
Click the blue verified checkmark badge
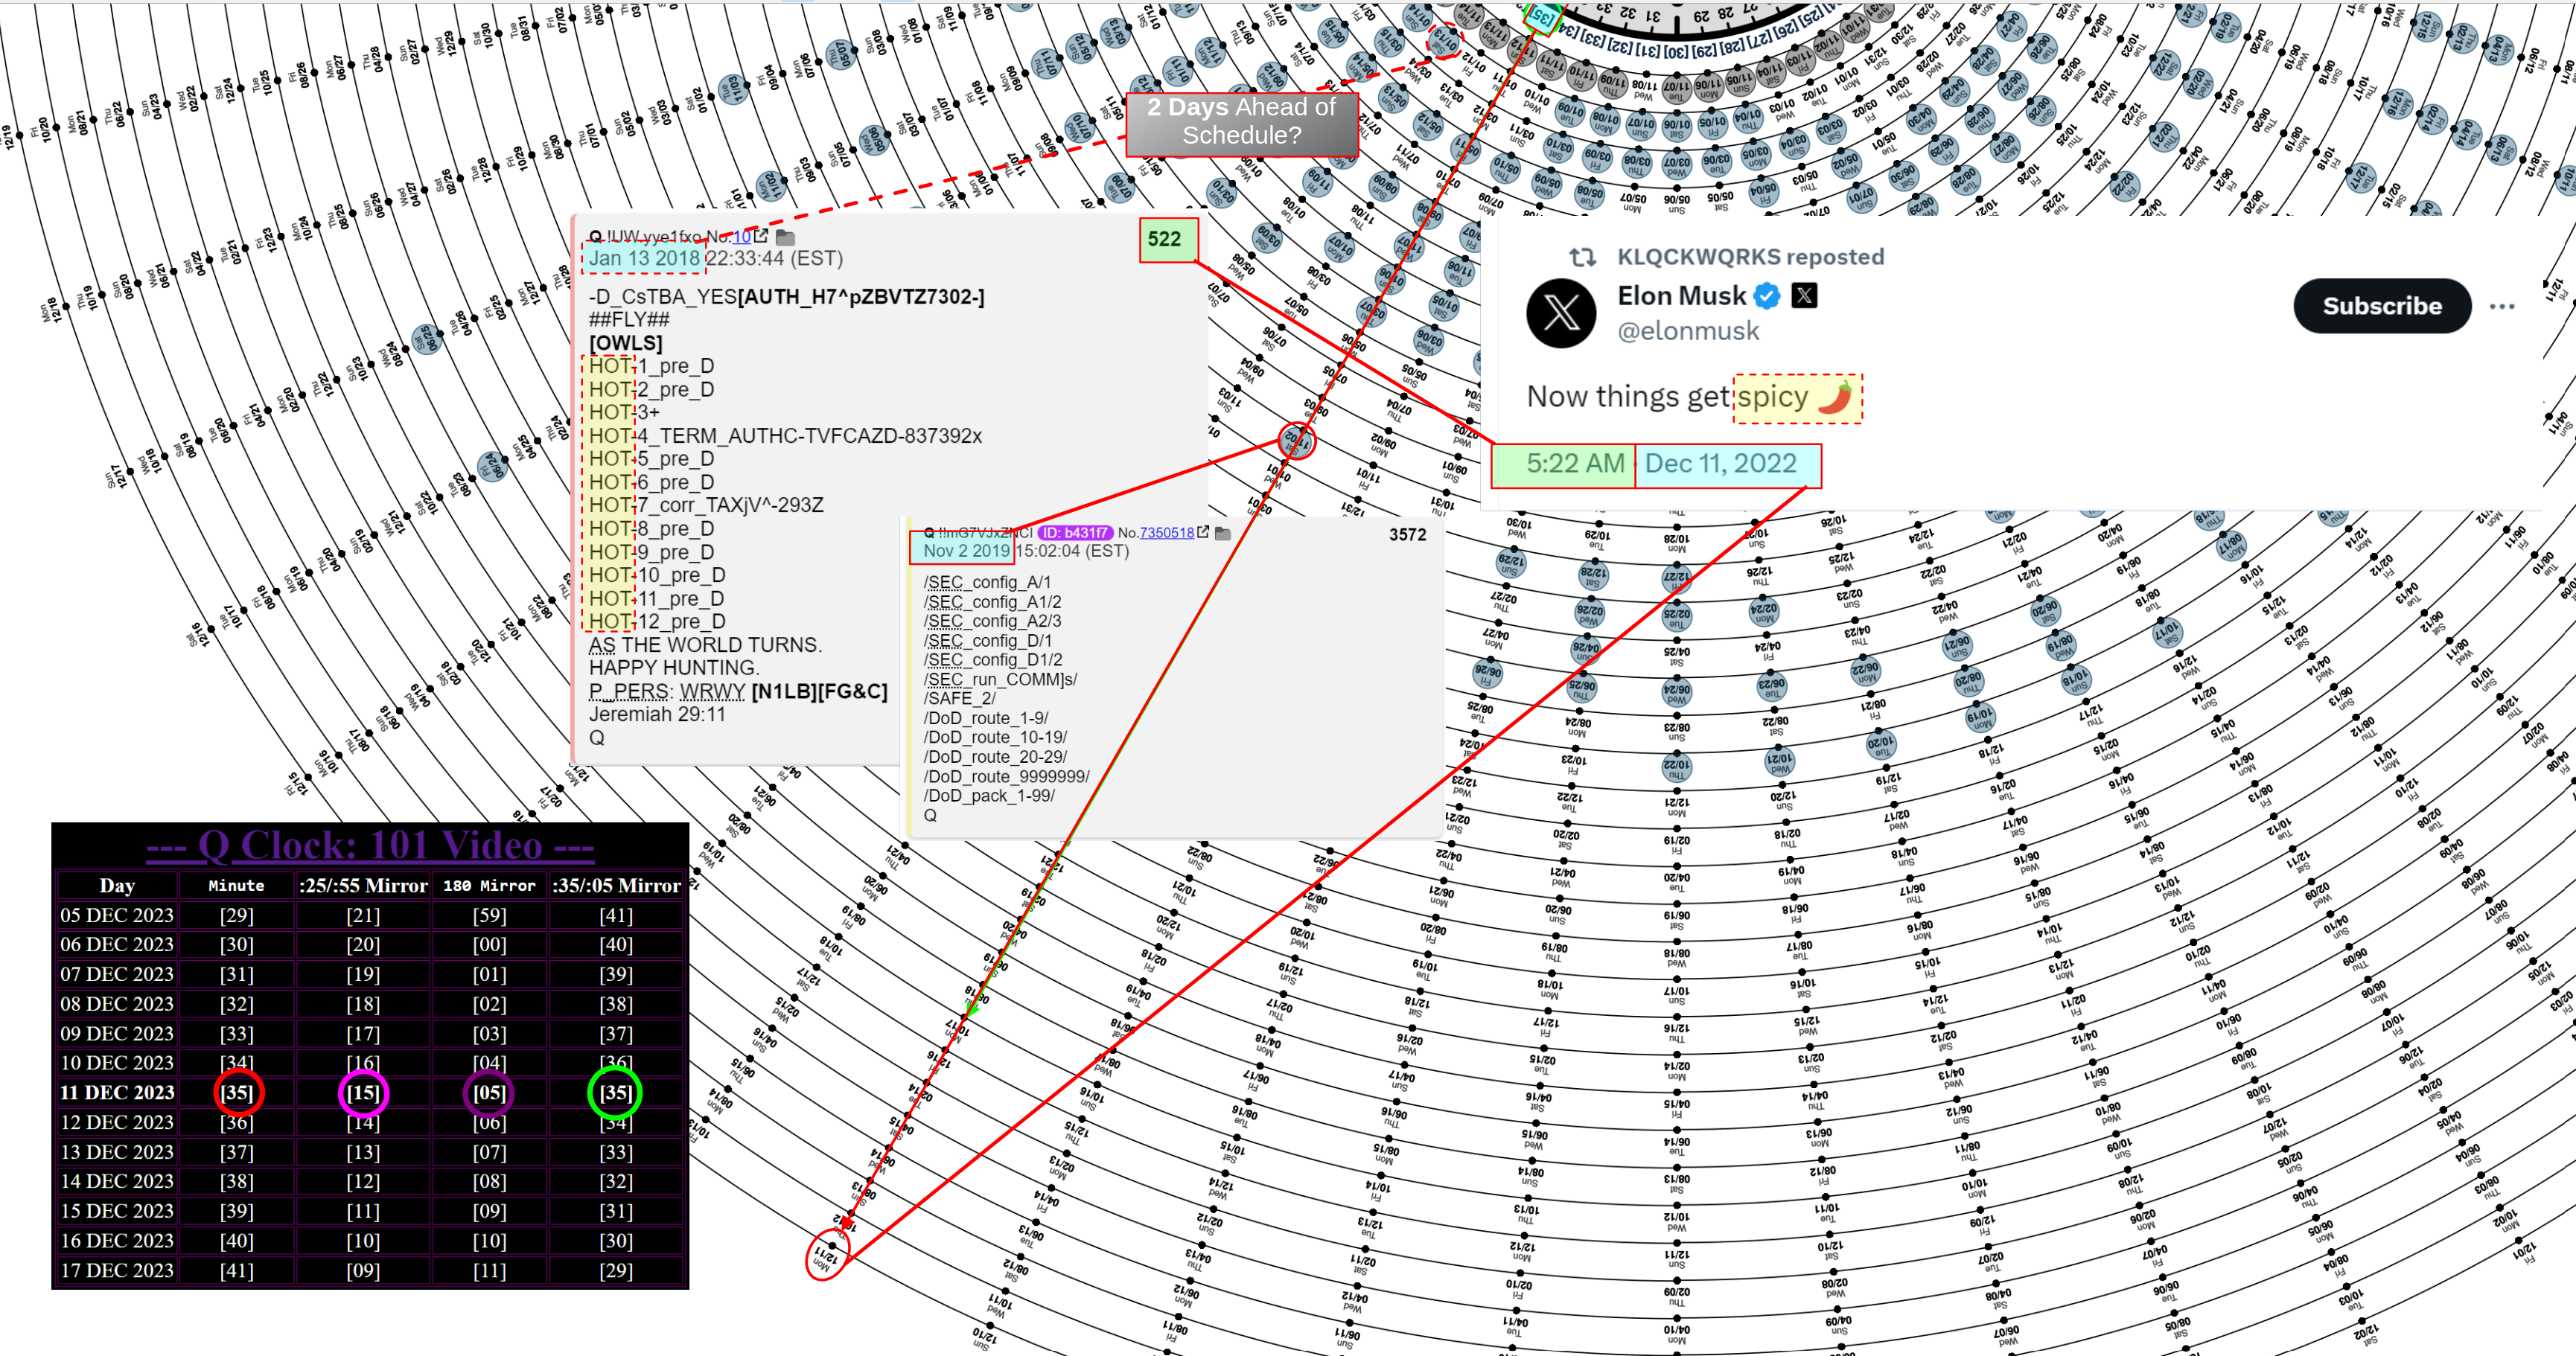1767,296
